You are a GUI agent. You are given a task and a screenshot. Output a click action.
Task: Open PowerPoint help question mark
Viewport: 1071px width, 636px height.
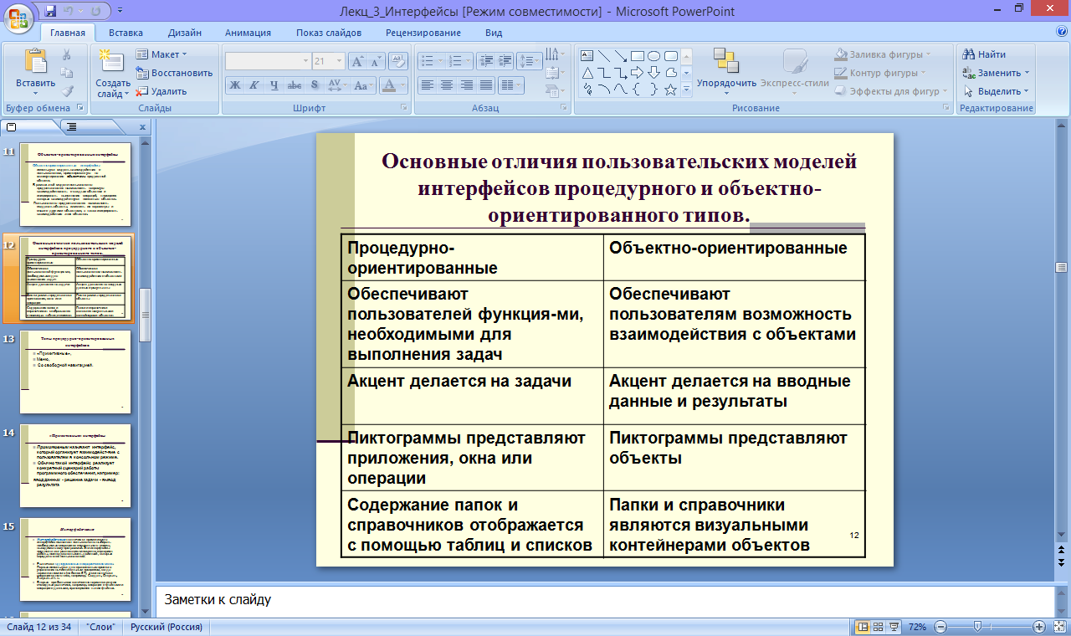tap(1061, 32)
